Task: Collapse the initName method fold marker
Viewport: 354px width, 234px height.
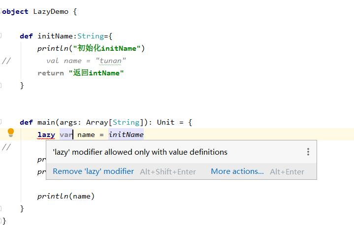Action: tap(1, 36)
